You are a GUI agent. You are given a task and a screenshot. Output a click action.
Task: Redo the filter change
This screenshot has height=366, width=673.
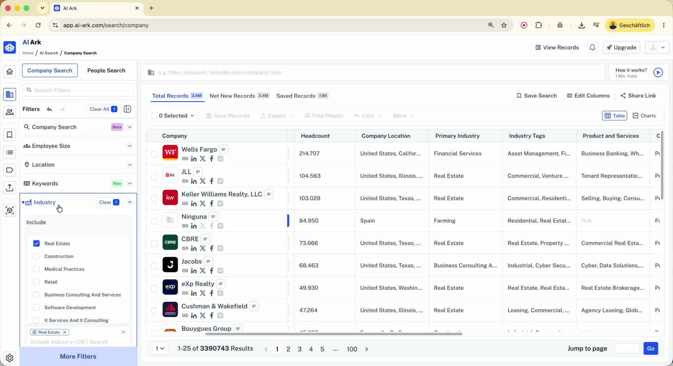tap(62, 109)
